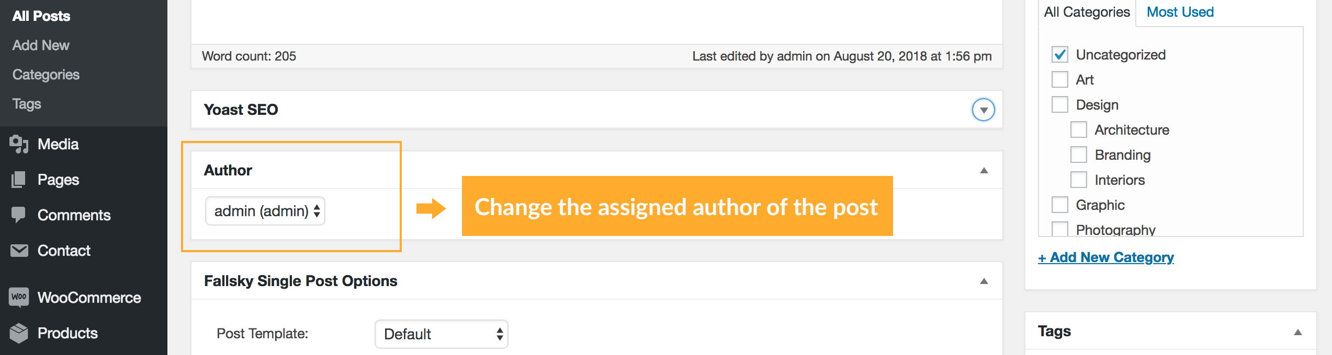Open the Categories submenu item

click(x=46, y=75)
